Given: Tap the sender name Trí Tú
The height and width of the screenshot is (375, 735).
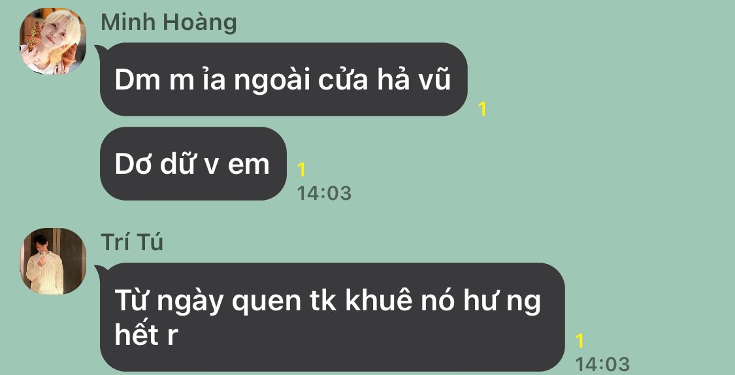Looking at the screenshot, I should 132,242.
